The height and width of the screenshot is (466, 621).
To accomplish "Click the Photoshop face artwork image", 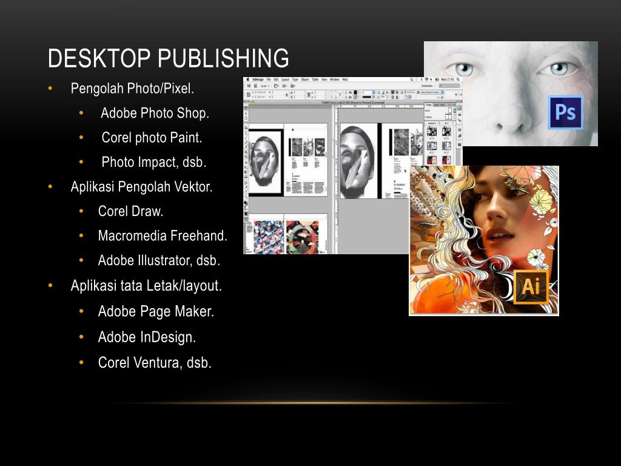I will (511, 93).
